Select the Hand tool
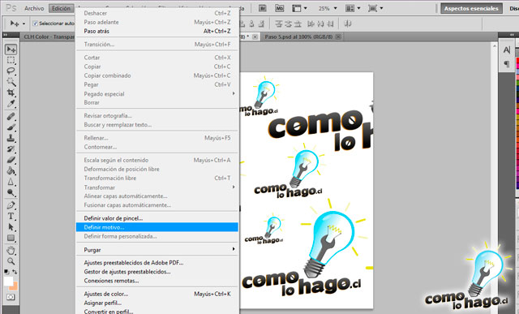519x314 pixels. point(11,251)
